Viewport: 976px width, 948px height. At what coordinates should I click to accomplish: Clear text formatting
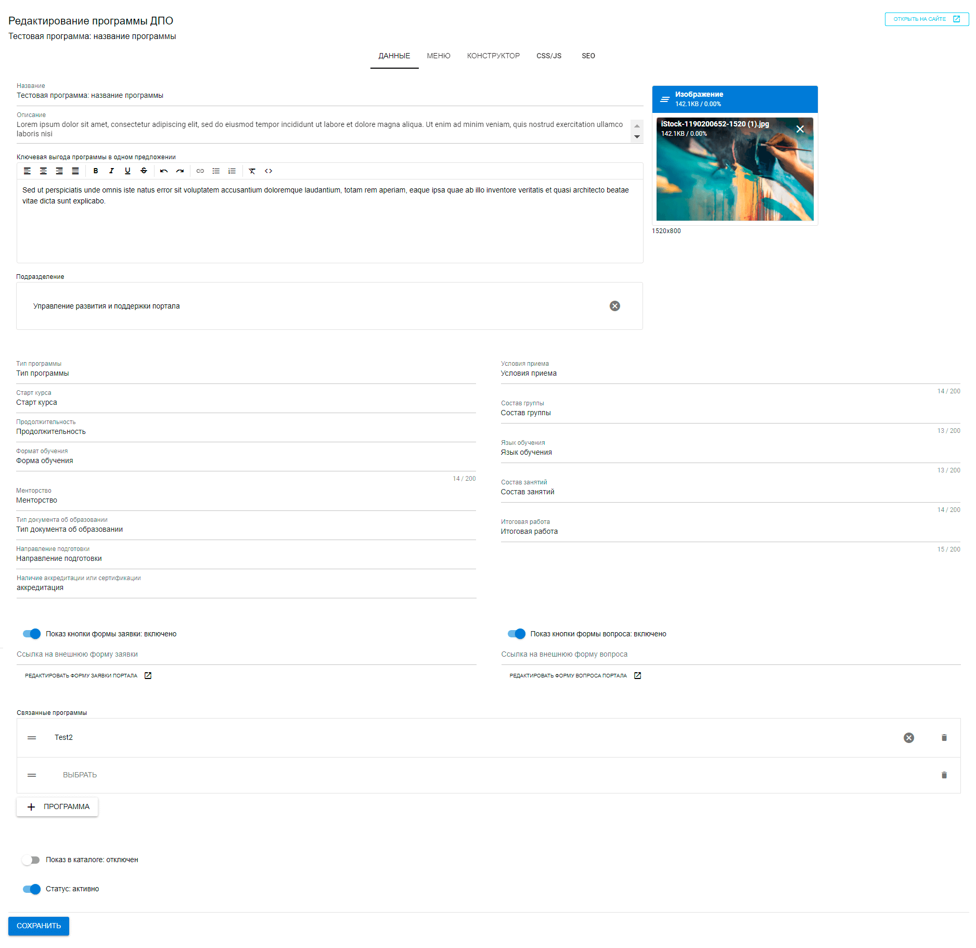[252, 171]
